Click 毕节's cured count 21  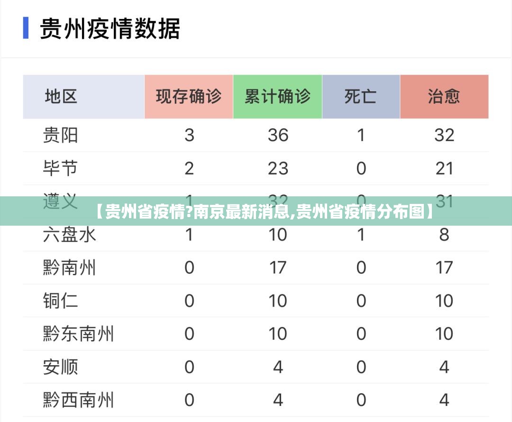pyautogui.click(x=444, y=168)
